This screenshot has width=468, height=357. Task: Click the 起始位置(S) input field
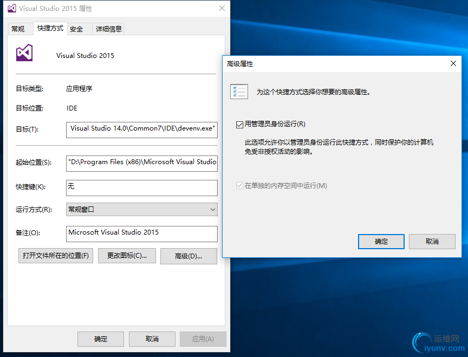pyautogui.click(x=142, y=164)
